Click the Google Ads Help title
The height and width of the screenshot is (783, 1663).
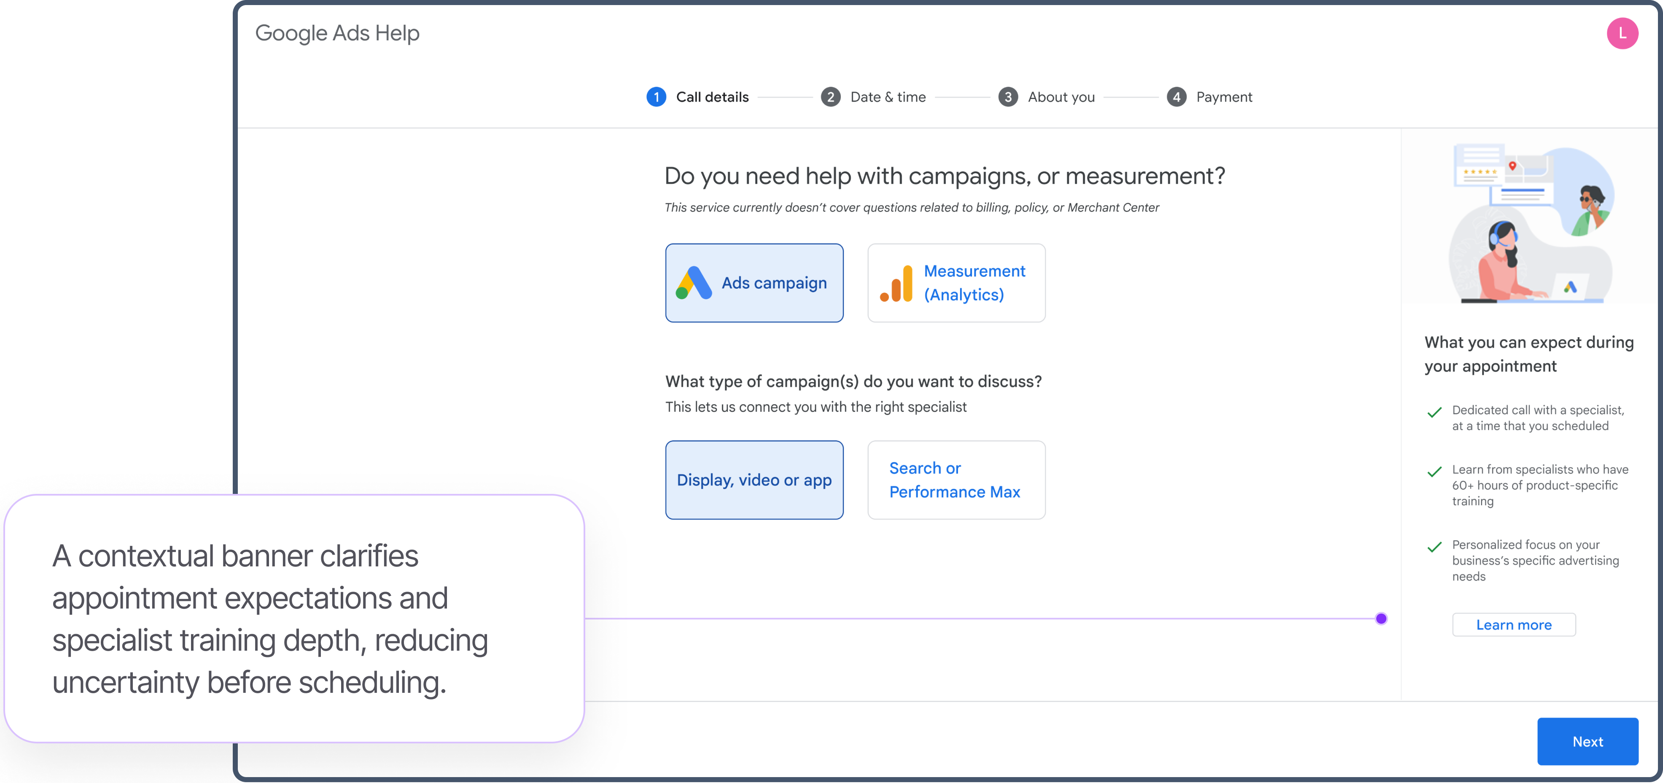[337, 34]
